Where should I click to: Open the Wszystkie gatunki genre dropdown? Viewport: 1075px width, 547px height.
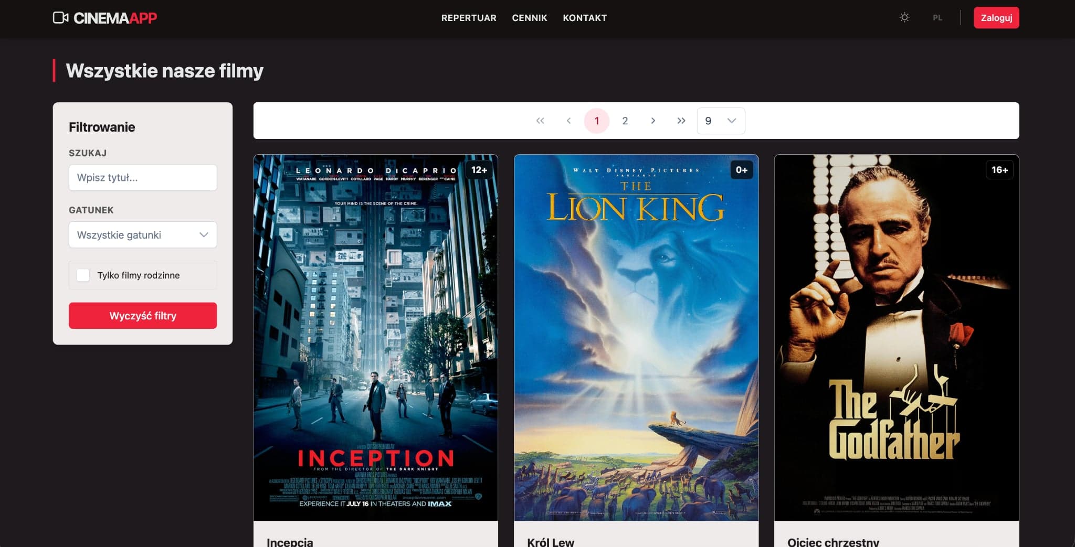tap(142, 234)
